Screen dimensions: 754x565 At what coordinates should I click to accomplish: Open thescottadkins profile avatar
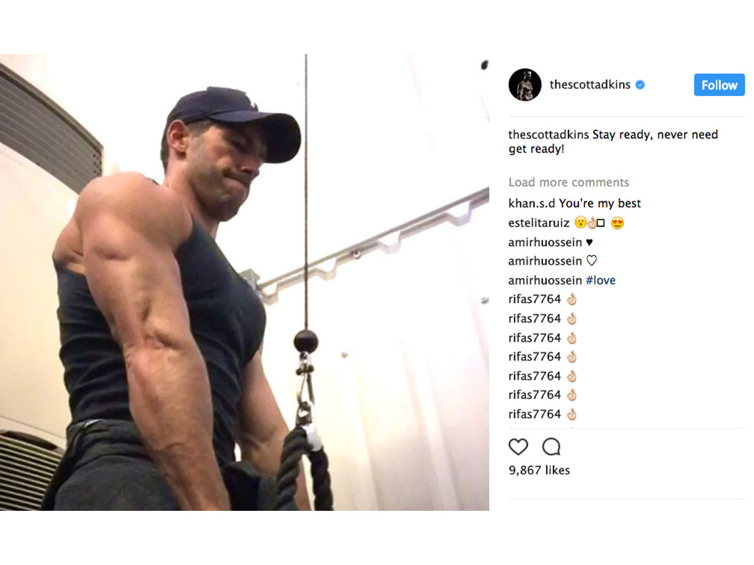525,85
